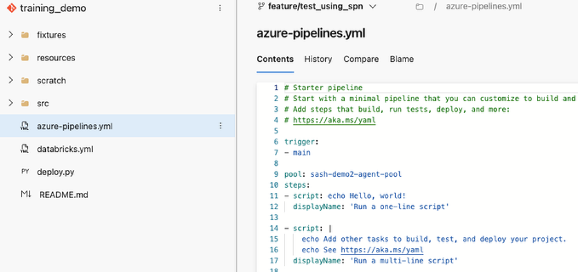Open more actions for azure-pipelines.yml row

coord(220,126)
